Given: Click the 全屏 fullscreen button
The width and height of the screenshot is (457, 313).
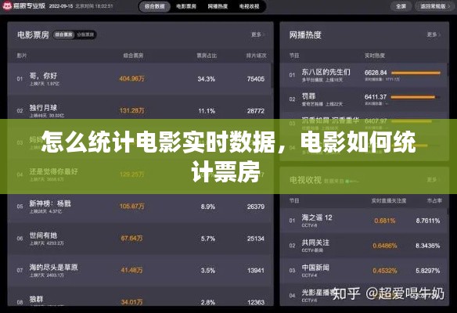Looking at the screenshot, I should (x=401, y=6).
